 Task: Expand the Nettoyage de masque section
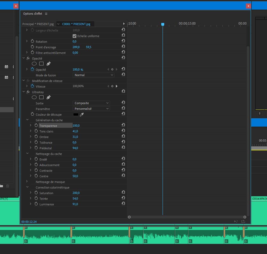[27, 182]
